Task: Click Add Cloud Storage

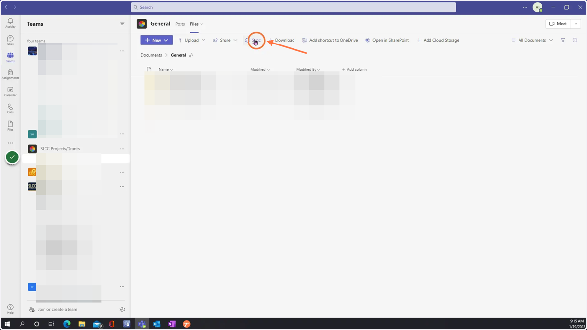Action: coord(438,40)
